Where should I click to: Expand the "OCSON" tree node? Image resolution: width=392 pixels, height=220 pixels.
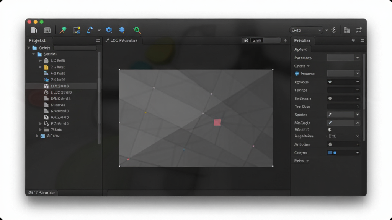click(37, 136)
